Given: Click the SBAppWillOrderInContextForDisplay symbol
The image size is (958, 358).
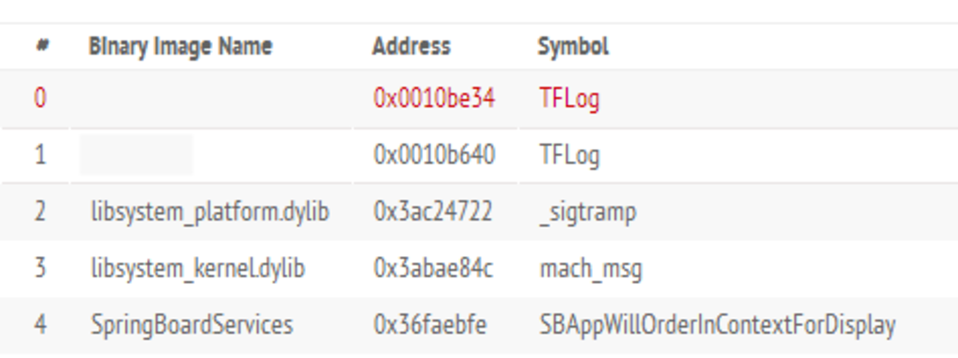Looking at the screenshot, I should (717, 325).
